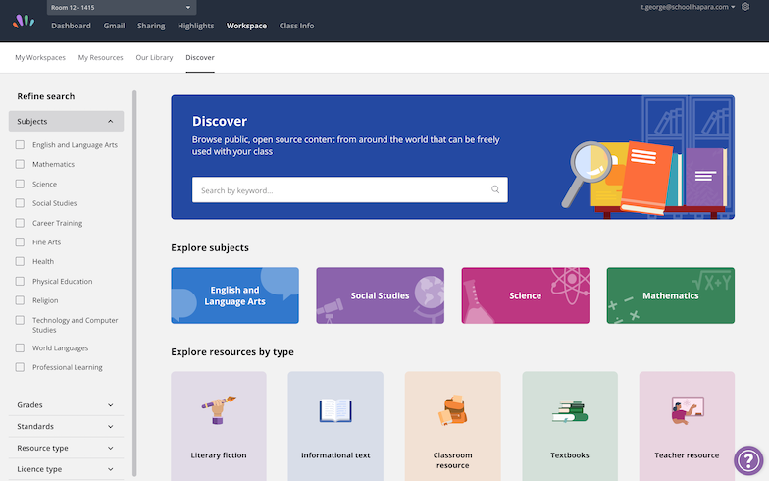
Task: Open the Mathematics subject card
Action: [x=671, y=295]
